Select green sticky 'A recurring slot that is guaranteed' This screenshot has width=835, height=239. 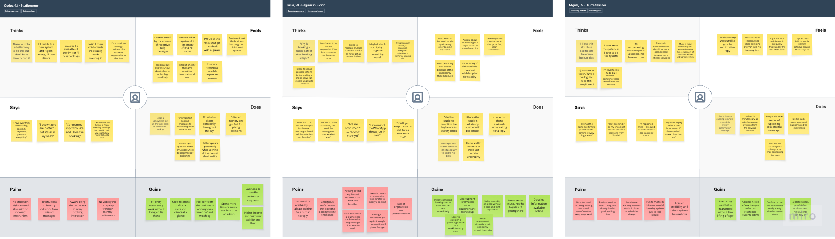(x=725, y=209)
